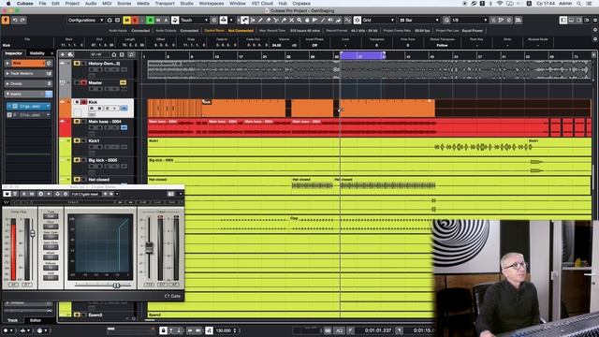
Task: Select the Object Selection arrow tool
Action: pos(244,20)
